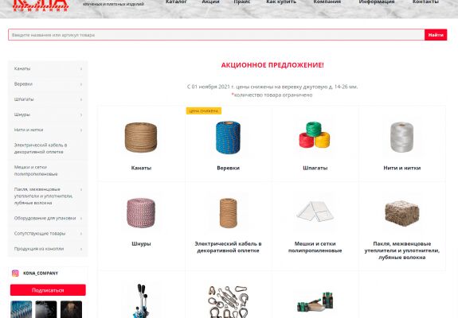Open Пакля, межвенцовые утеплители grid title
The height and width of the screenshot is (318, 458).
tap(402, 250)
